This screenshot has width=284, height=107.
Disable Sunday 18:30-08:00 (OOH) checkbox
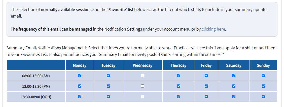coord(263,97)
